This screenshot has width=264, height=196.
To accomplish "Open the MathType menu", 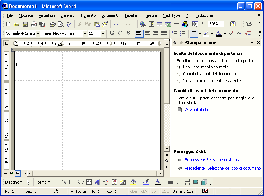I will click(x=171, y=15).
